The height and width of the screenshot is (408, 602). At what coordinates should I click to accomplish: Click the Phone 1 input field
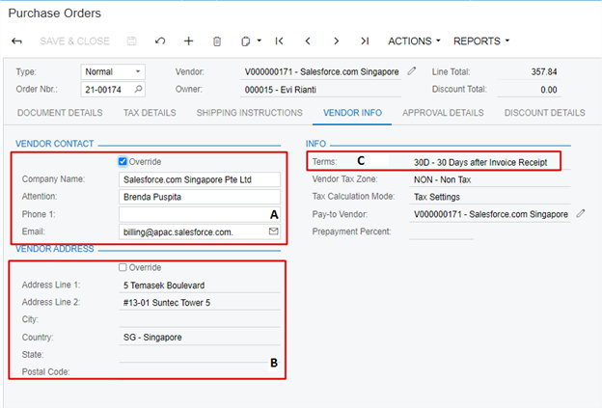[x=200, y=214]
